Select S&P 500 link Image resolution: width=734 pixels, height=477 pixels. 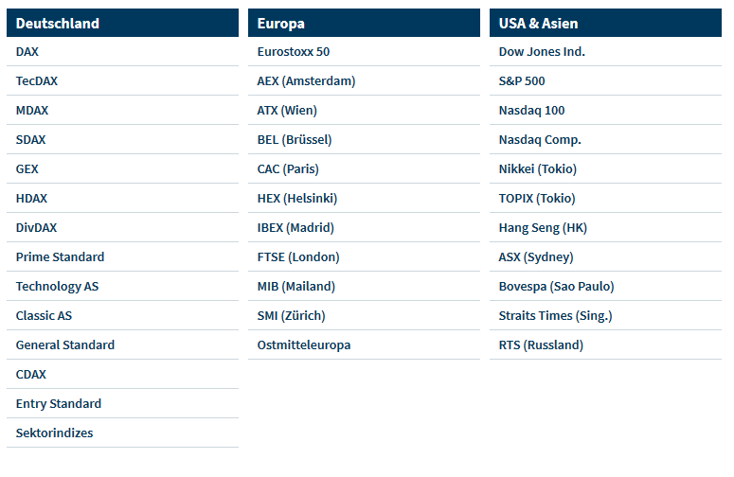[522, 80]
